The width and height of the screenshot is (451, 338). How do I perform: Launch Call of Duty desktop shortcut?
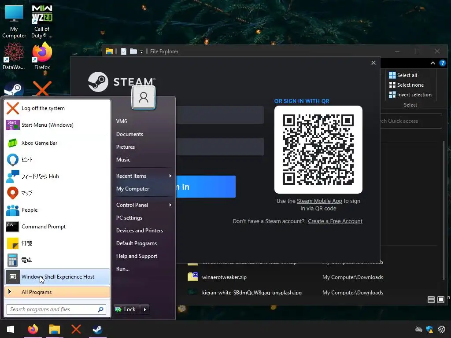(x=42, y=22)
